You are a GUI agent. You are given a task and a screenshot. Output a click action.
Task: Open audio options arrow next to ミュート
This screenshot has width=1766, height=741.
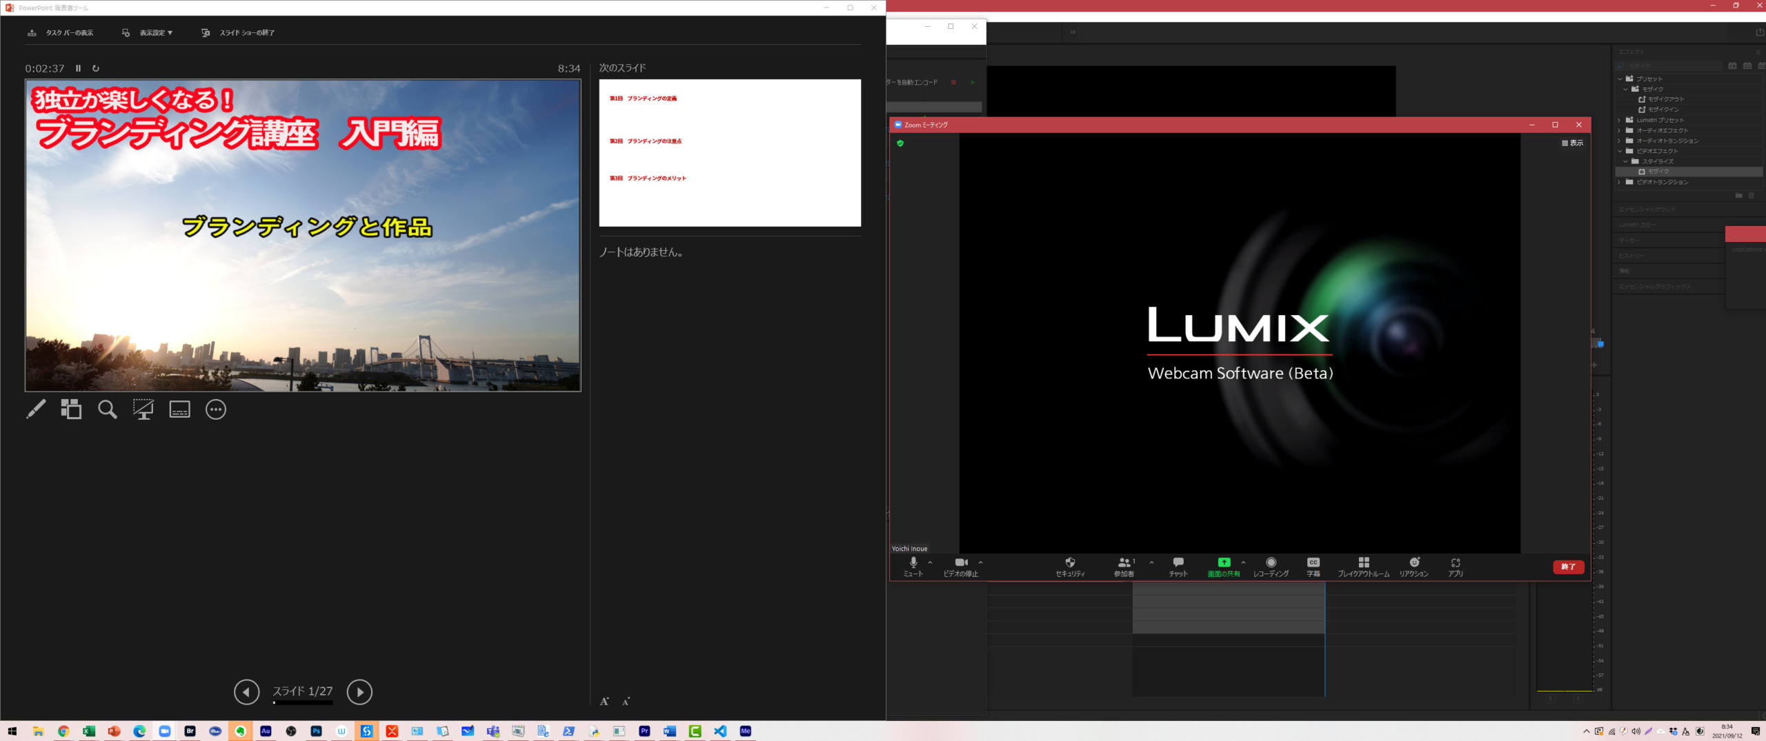930,562
